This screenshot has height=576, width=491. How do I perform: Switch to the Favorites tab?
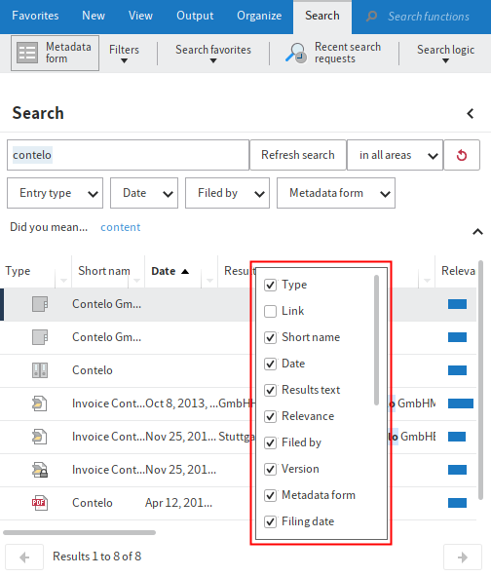tap(35, 16)
